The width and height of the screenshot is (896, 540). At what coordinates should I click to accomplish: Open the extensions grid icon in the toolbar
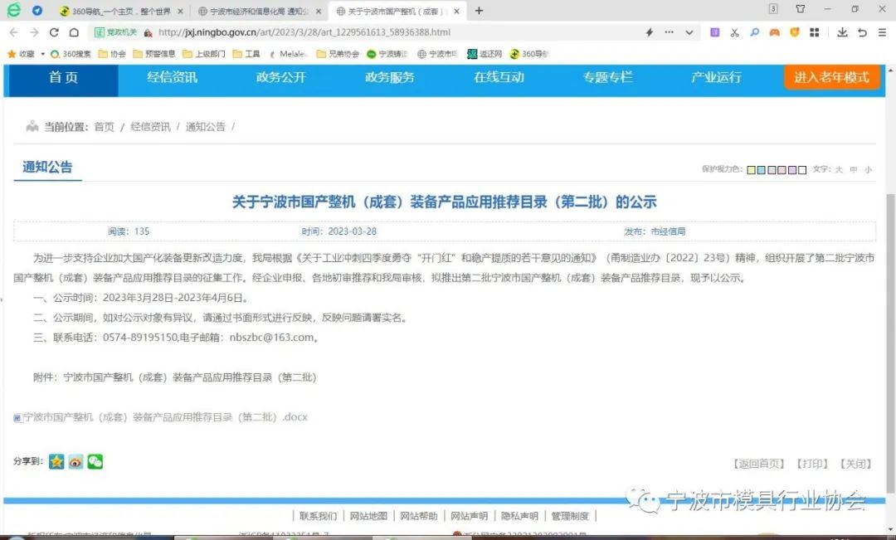click(814, 31)
